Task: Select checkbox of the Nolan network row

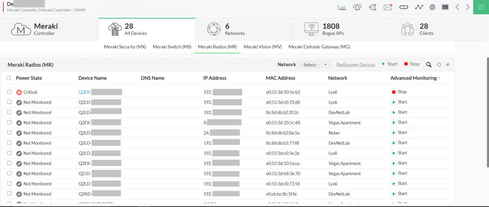Action: pos(9,133)
